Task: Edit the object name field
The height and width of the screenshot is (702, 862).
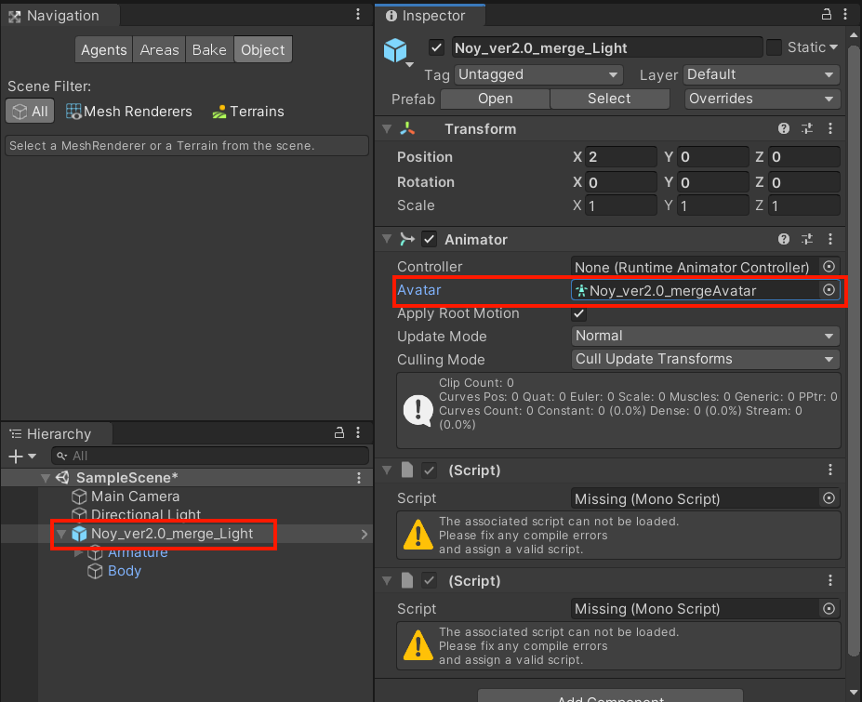Action: pos(607,47)
